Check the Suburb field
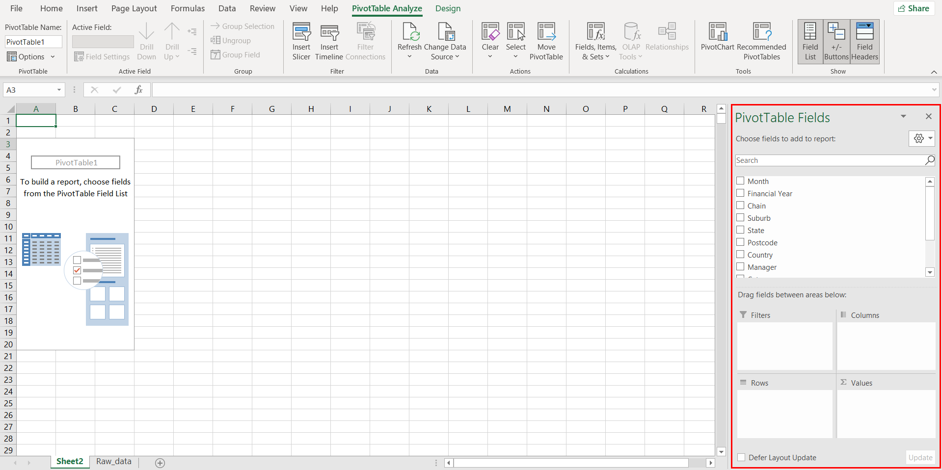 tap(740, 218)
